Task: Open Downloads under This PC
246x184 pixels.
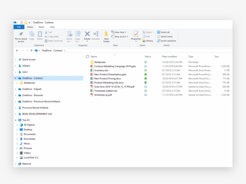Action: coord(29,139)
